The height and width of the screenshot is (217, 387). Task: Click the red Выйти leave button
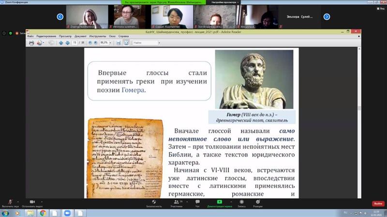[x=378, y=203]
